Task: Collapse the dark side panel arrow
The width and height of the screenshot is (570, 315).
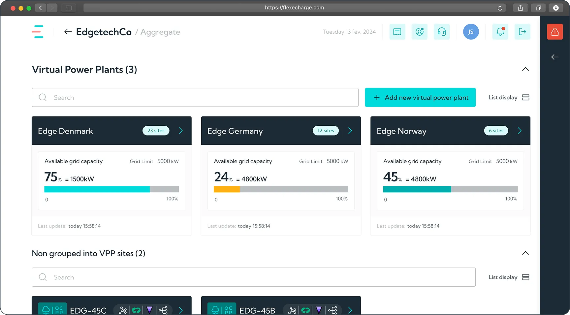Action: click(555, 57)
